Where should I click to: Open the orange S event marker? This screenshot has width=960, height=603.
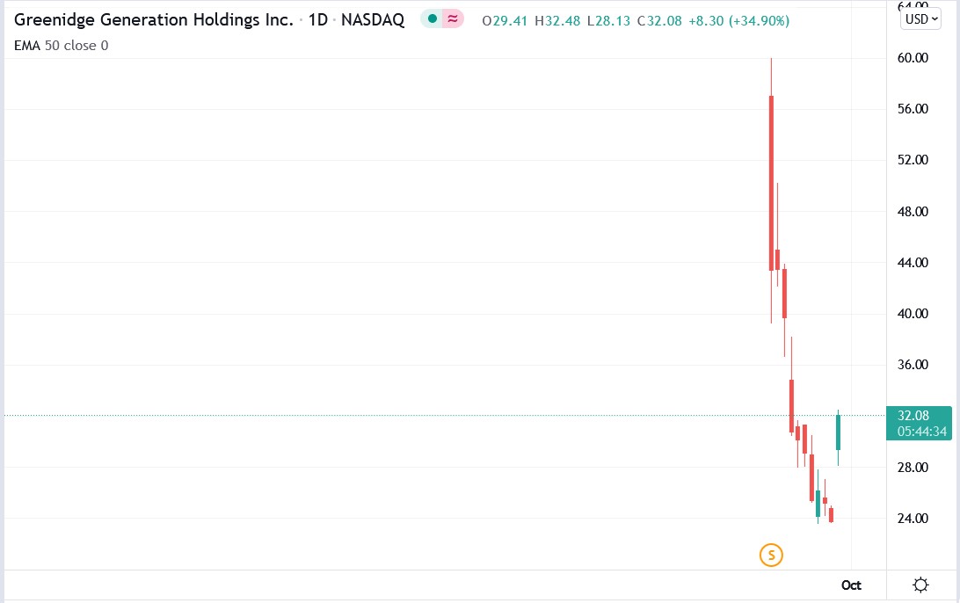pos(771,556)
